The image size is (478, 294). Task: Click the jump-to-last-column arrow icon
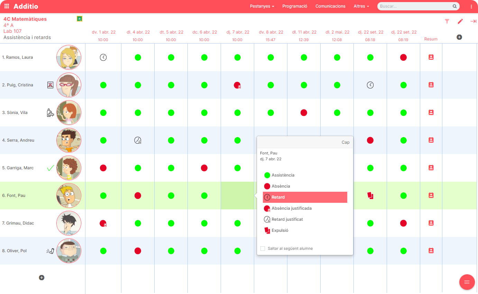pyautogui.click(x=474, y=21)
